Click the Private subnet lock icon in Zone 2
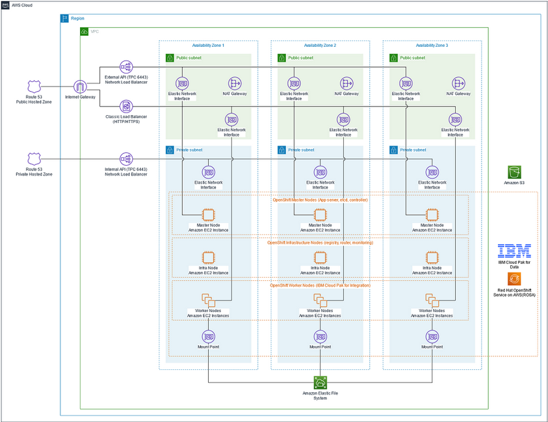The width and height of the screenshot is (548, 422). [281, 150]
